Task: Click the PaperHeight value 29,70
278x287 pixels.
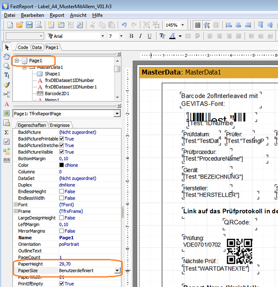Action: (x=65, y=264)
